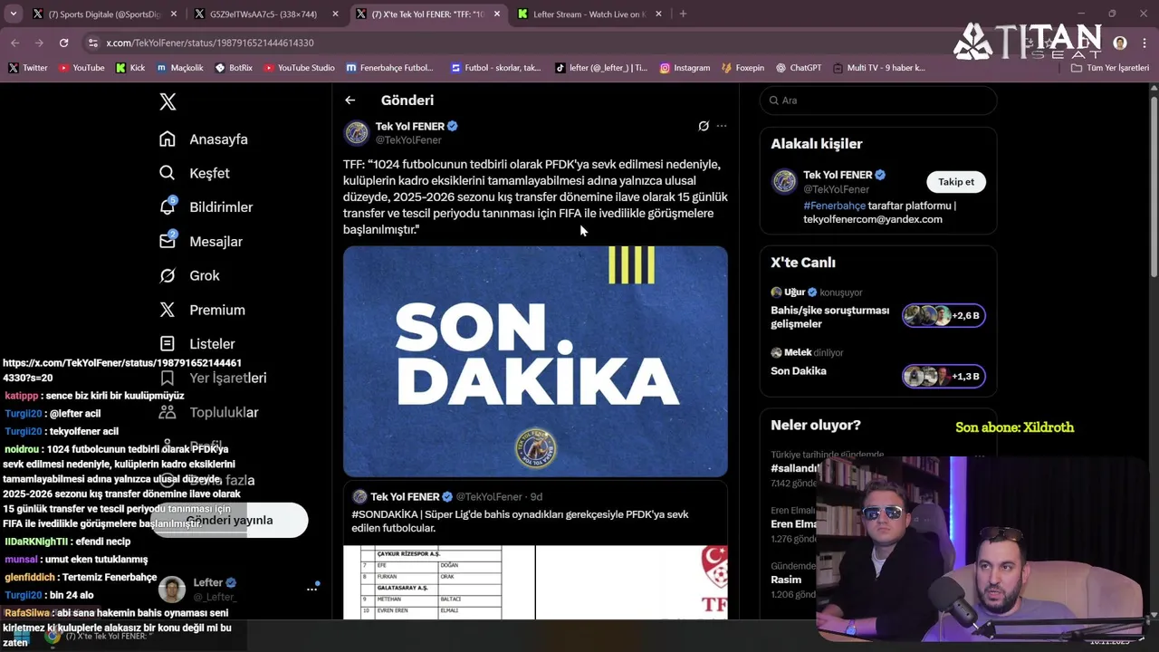This screenshot has height=652, width=1159.
Task: Click the Lefter account avatar
Action: 172,589
